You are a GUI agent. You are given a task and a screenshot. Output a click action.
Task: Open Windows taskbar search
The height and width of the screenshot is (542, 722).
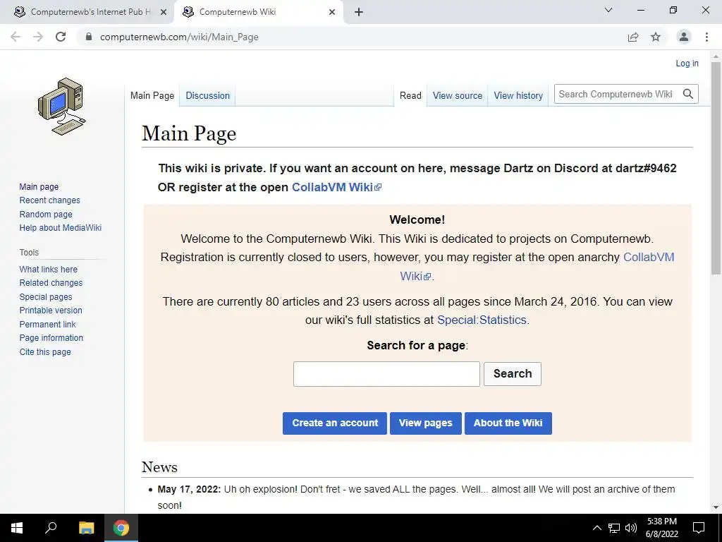(51, 528)
